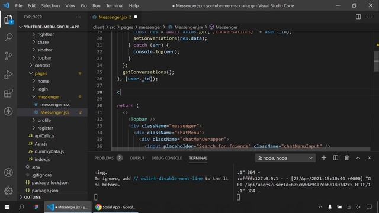Open the Extensions view
379x213 pixels.
tap(8, 93)
